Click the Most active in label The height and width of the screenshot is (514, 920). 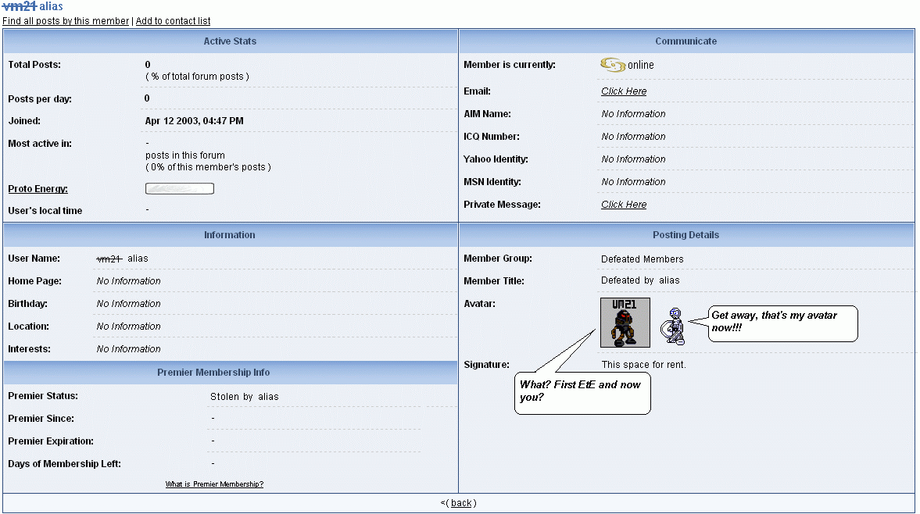[x=40, y=144]
